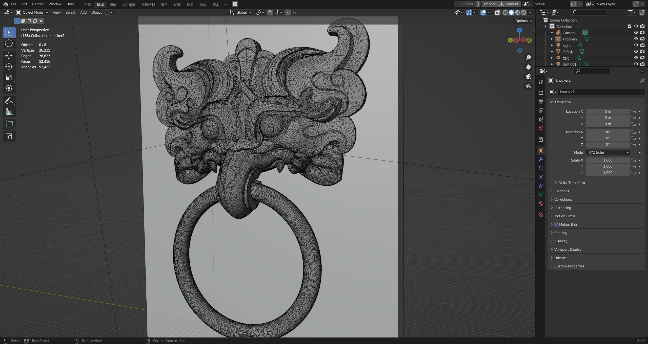Viewport: 648px width, 344px height.
Task: Toggle X-ray display button
Action: tap(497, 12)
